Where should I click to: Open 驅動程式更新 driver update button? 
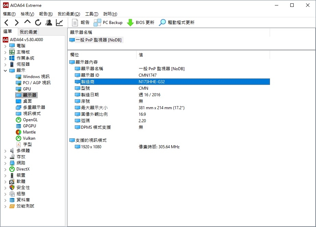point(177,23)
